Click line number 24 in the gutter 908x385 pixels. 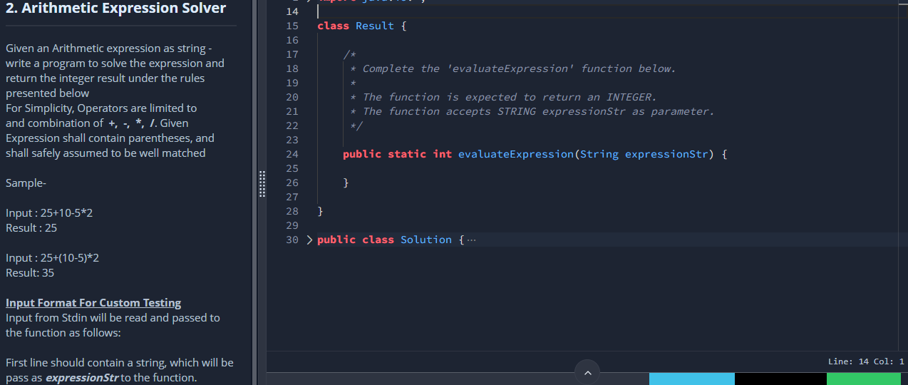(x=292, y=154)
